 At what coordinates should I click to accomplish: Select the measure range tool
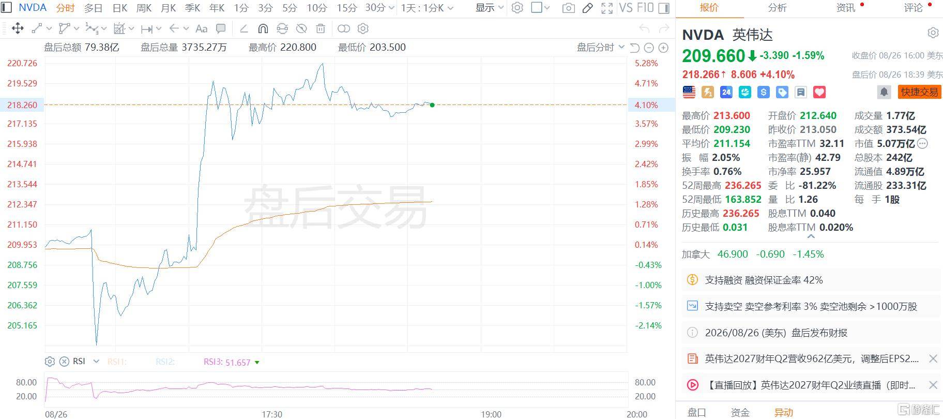(x=147, y=28)
